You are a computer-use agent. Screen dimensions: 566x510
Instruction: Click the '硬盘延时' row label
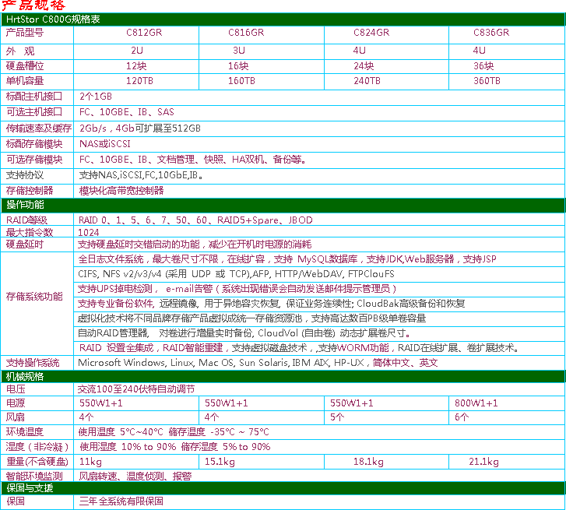pyautogui.click(x=25, y=244)
